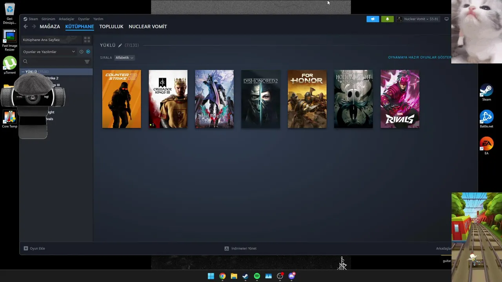The width and height of the screenshot is (502, 282).
Task: Open Core Temp desktop shortcut
Action: click(x=9, y=119)
